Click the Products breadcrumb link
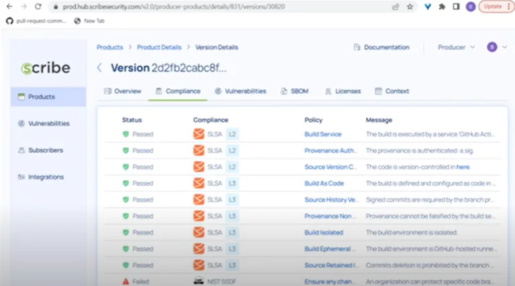515x286 pixels. click(110, 48)
